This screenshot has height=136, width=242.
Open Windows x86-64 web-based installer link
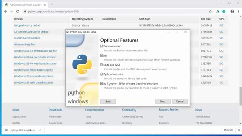[35, 63]
